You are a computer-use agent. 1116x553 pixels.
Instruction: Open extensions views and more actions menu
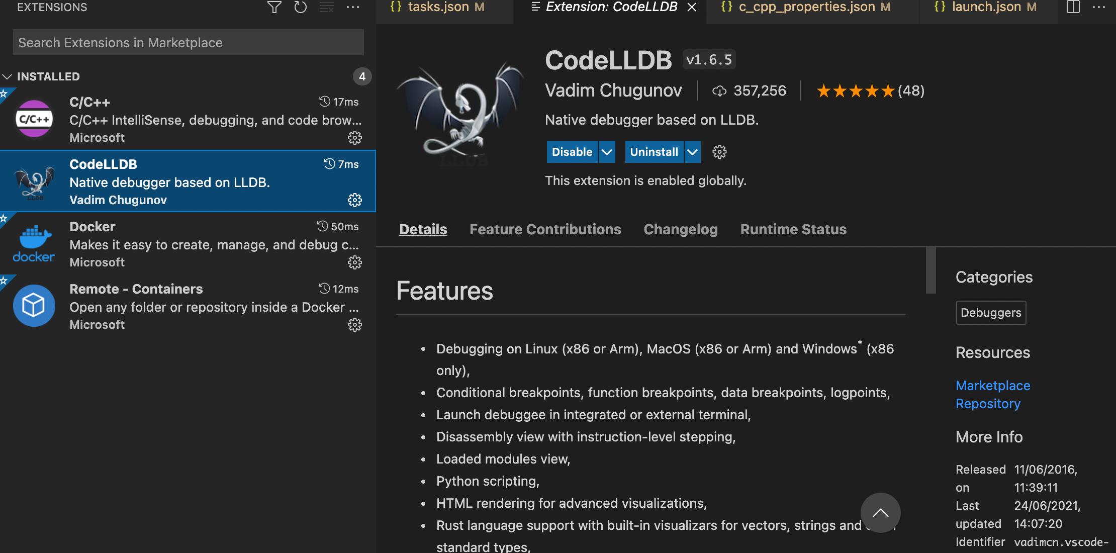353,8
